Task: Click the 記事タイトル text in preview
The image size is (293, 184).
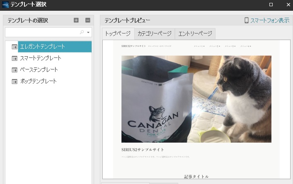Action: click(196, 177)
